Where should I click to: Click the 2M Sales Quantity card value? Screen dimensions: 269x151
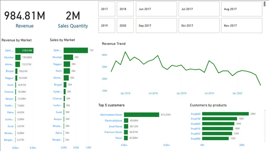coord(73,16)
